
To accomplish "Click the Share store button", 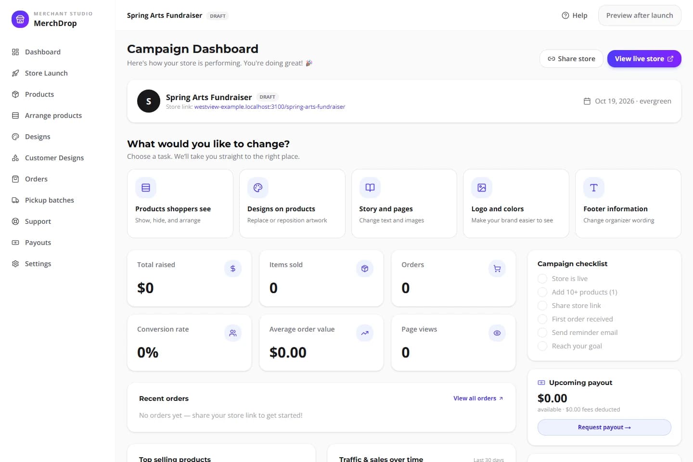I will [571, 59].
